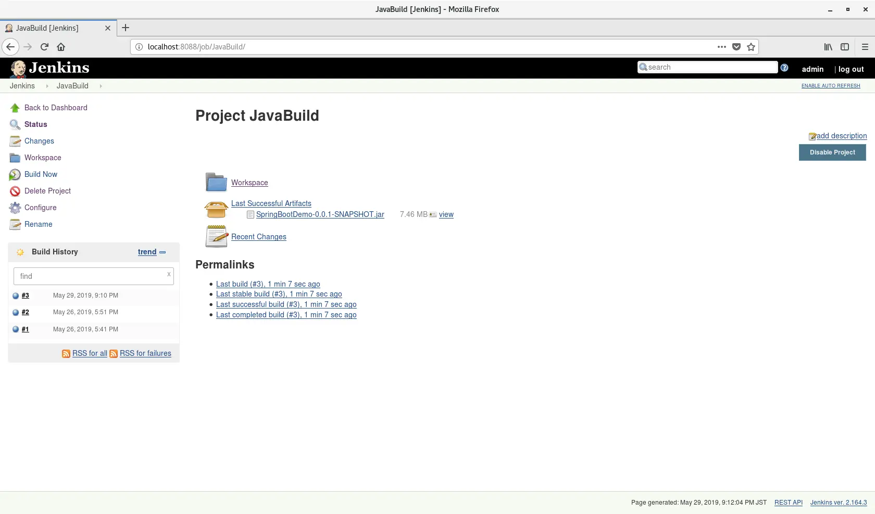This screenshot has width=875, height=514.
Task: Click the green arrow Back to Dashboard icon
Action: tap(15, 108)
